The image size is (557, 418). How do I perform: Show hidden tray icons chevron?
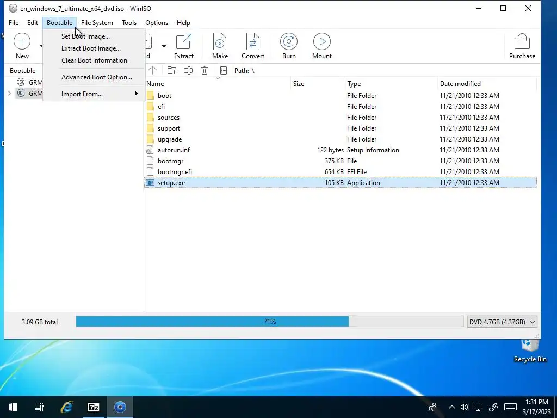point(451,407)
